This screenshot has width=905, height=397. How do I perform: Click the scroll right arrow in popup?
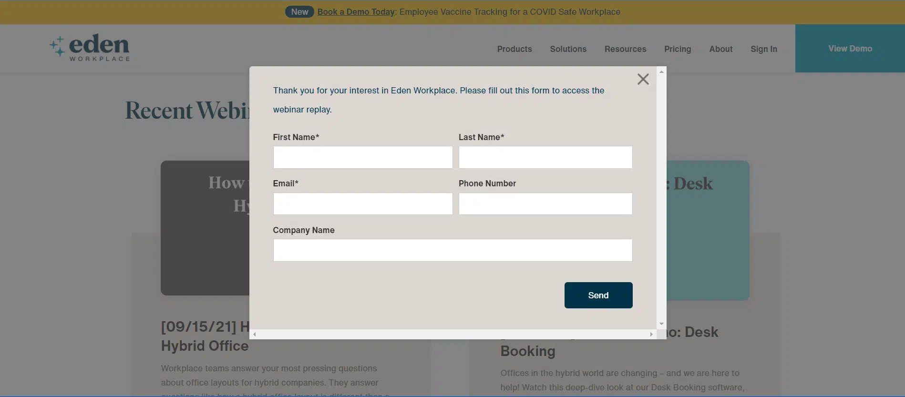coord(651,335)
